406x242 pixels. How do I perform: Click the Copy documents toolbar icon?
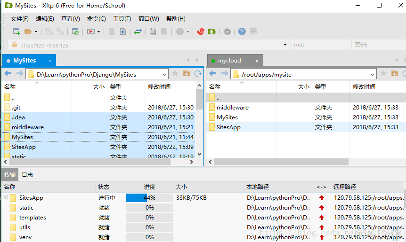[x=153, y=31]
